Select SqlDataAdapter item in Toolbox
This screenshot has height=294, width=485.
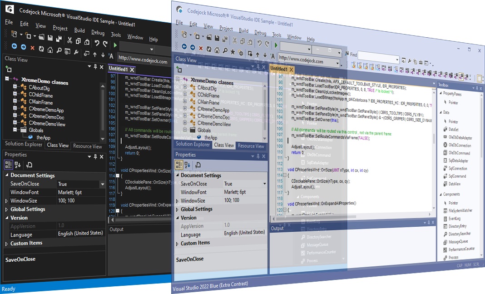click(458, 160)
